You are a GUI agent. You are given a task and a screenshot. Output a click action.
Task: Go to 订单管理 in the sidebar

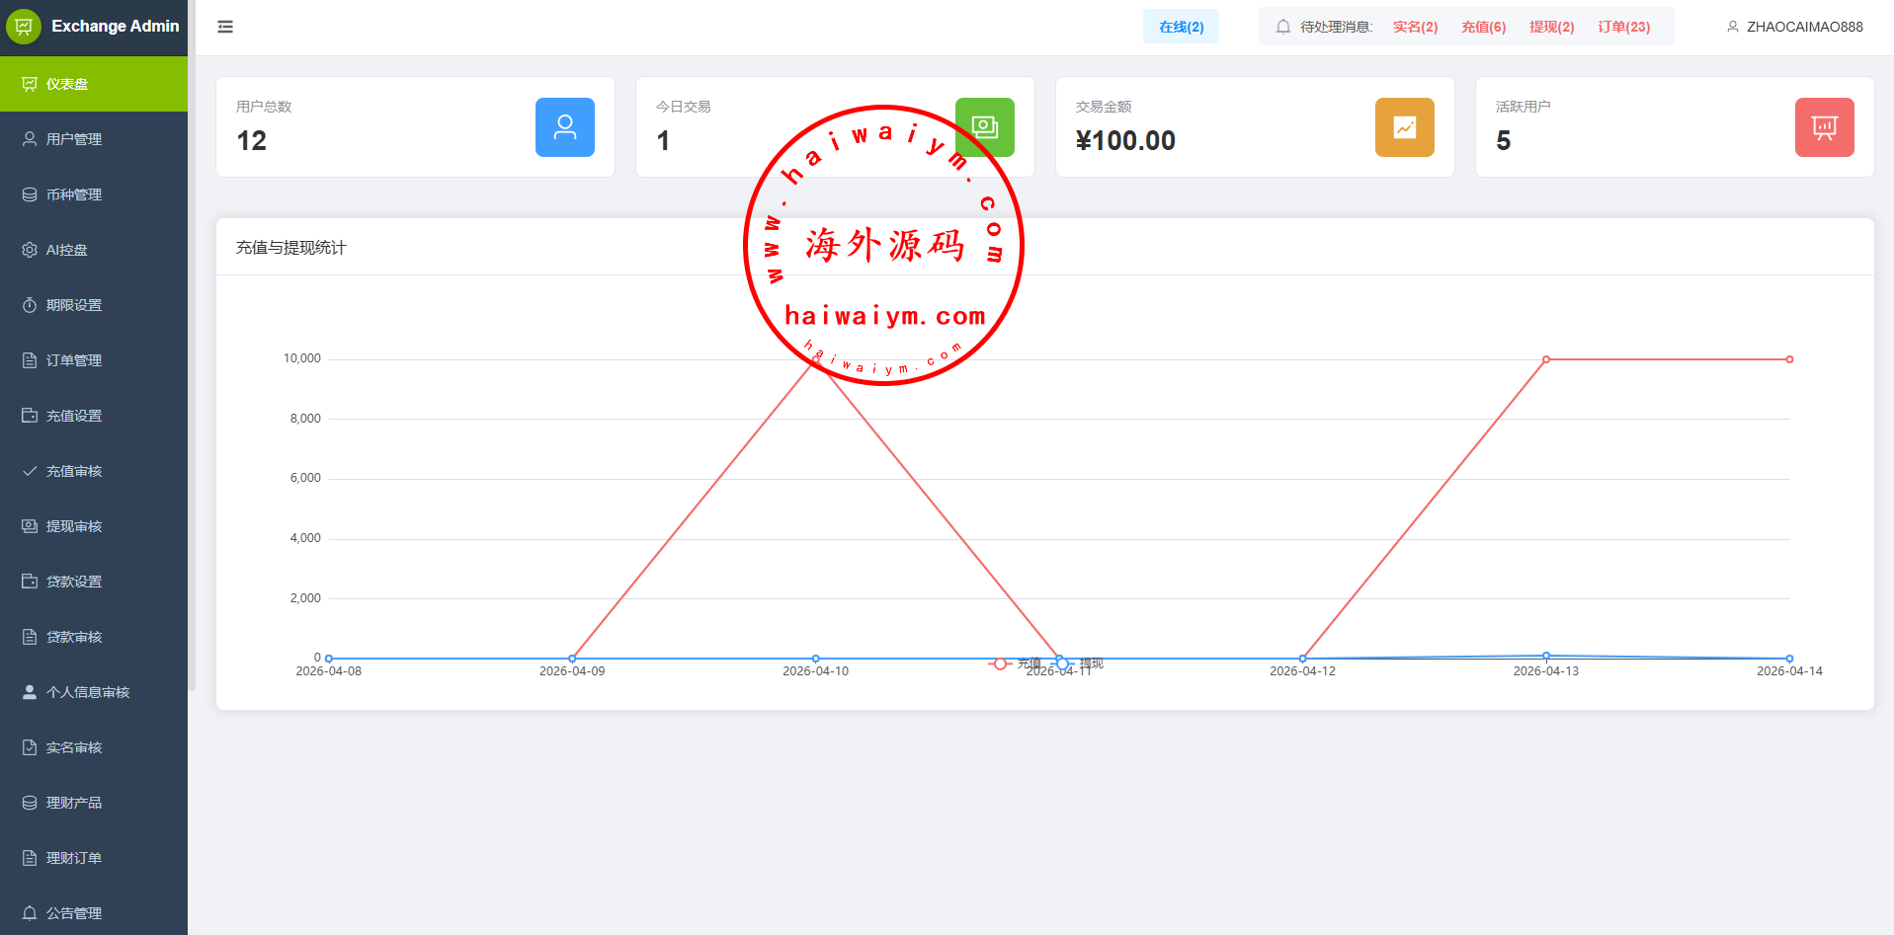[74, 360]
